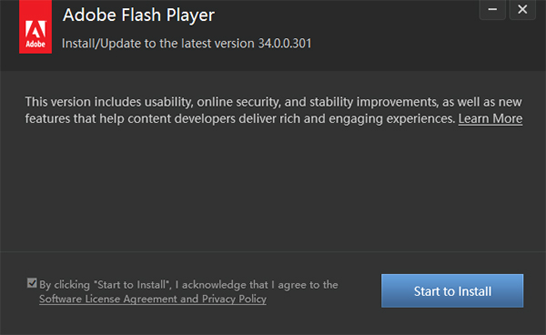
Task: Uncheck the license agreement checkbox
Action: tap(32, 283)
